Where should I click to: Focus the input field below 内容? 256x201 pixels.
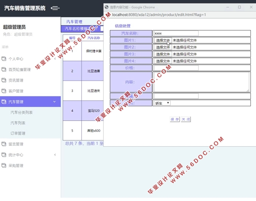[176, 96]
